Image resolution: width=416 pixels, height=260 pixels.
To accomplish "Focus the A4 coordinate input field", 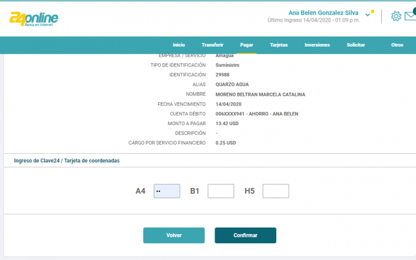I will 167,191.
